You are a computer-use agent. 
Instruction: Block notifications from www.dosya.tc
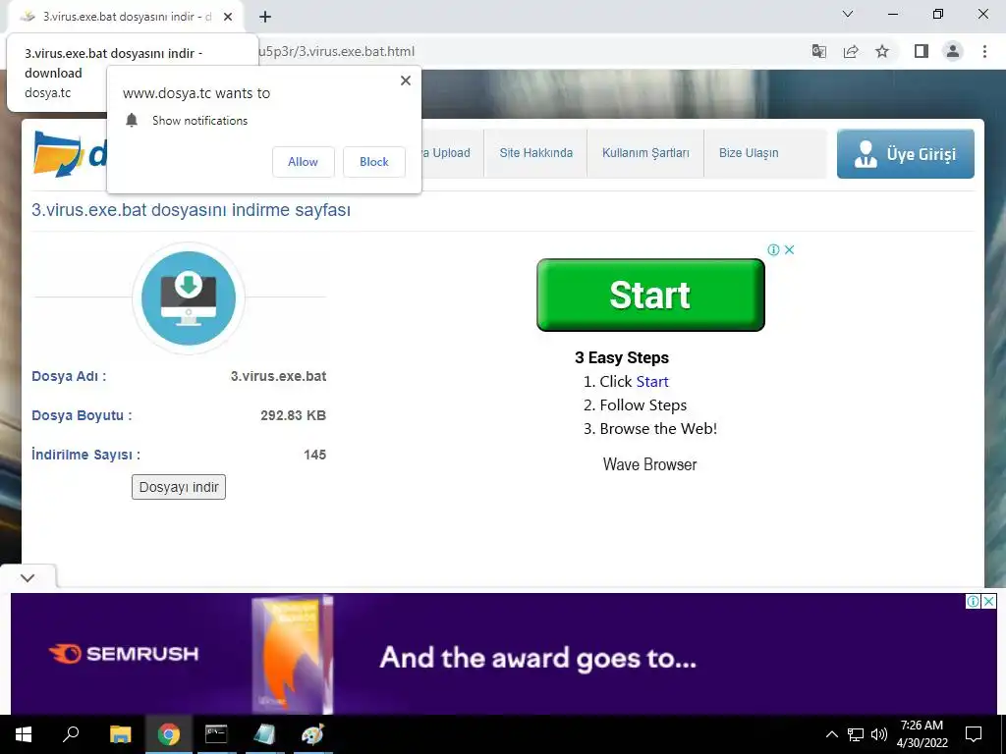tap(374, 162)
